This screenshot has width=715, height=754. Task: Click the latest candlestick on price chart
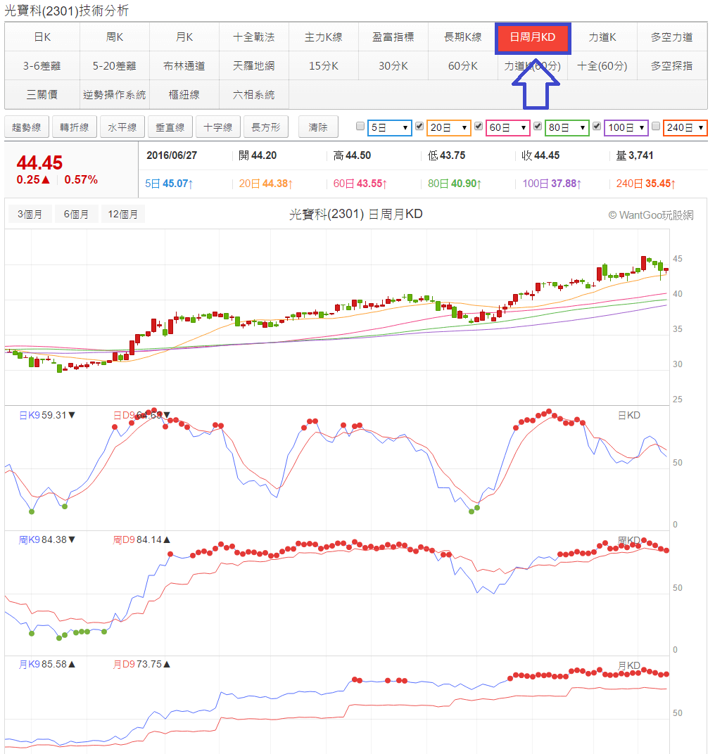(x=666, y=270)
